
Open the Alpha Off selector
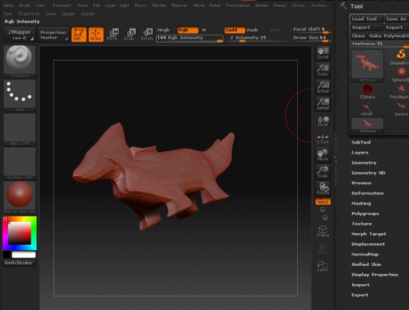20,129
